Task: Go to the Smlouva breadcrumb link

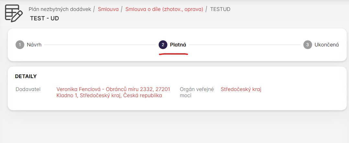Action: pyautogui.click(x=108, y=9)
